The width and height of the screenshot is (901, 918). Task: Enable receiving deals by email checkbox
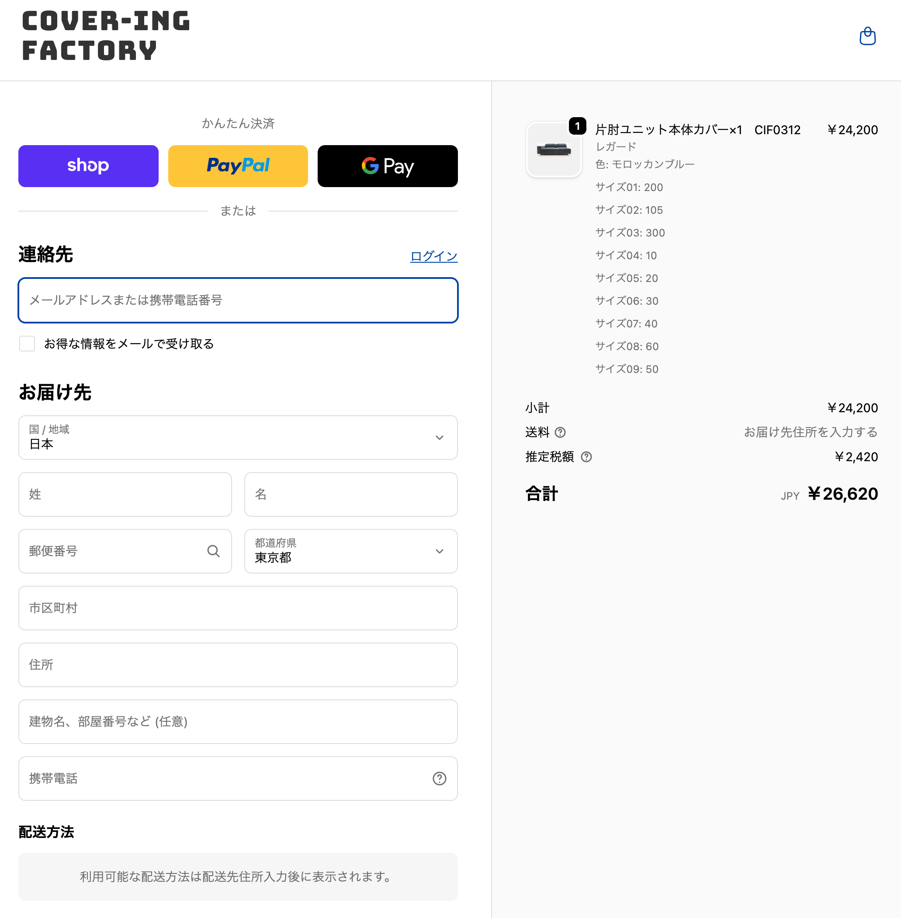[27, 344]
